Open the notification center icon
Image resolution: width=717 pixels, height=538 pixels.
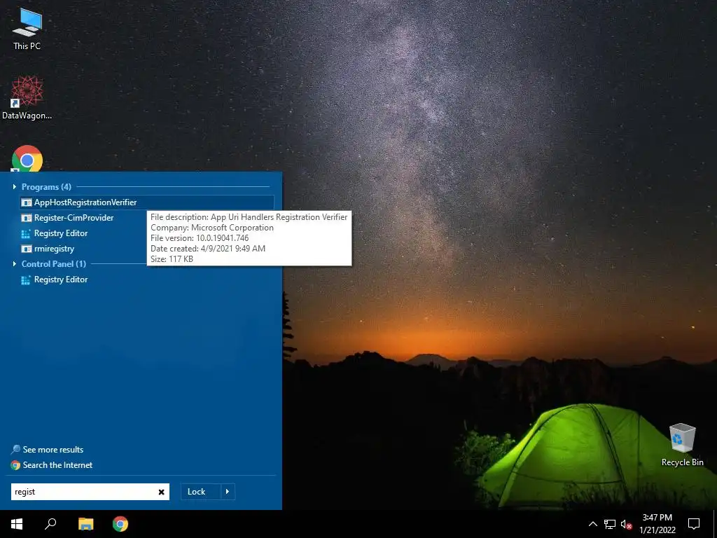(694, 524)
